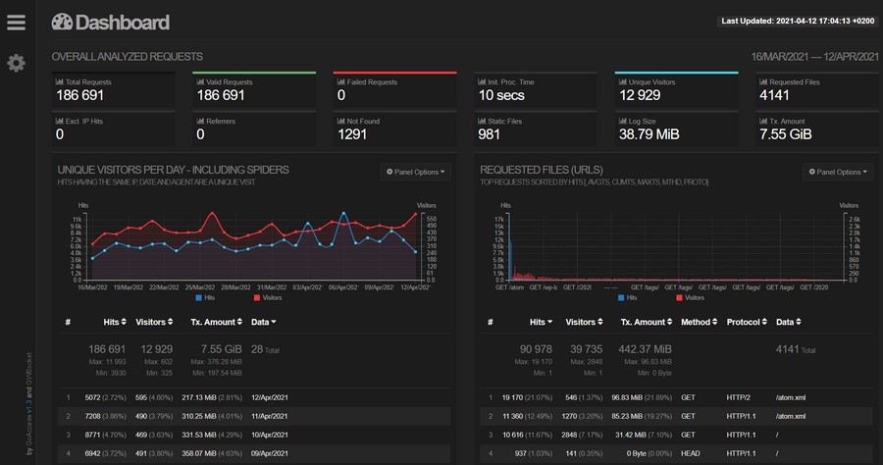Sort visitors table by Hits column
The height and width of the screenshot is (465, 883).
pyautogui.click(x=115, y=322)
